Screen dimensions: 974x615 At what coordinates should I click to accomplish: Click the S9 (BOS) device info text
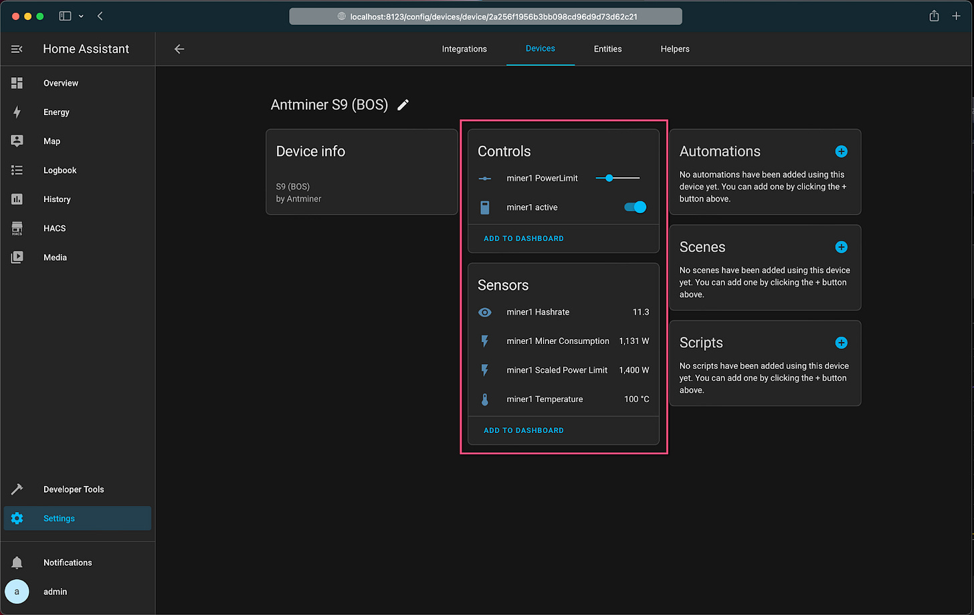click(293, 187)
